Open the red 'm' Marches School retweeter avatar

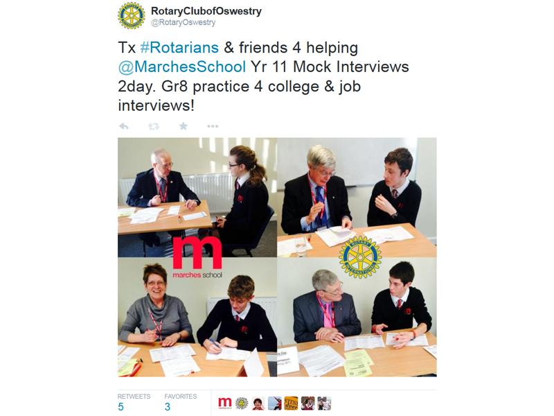224,403
